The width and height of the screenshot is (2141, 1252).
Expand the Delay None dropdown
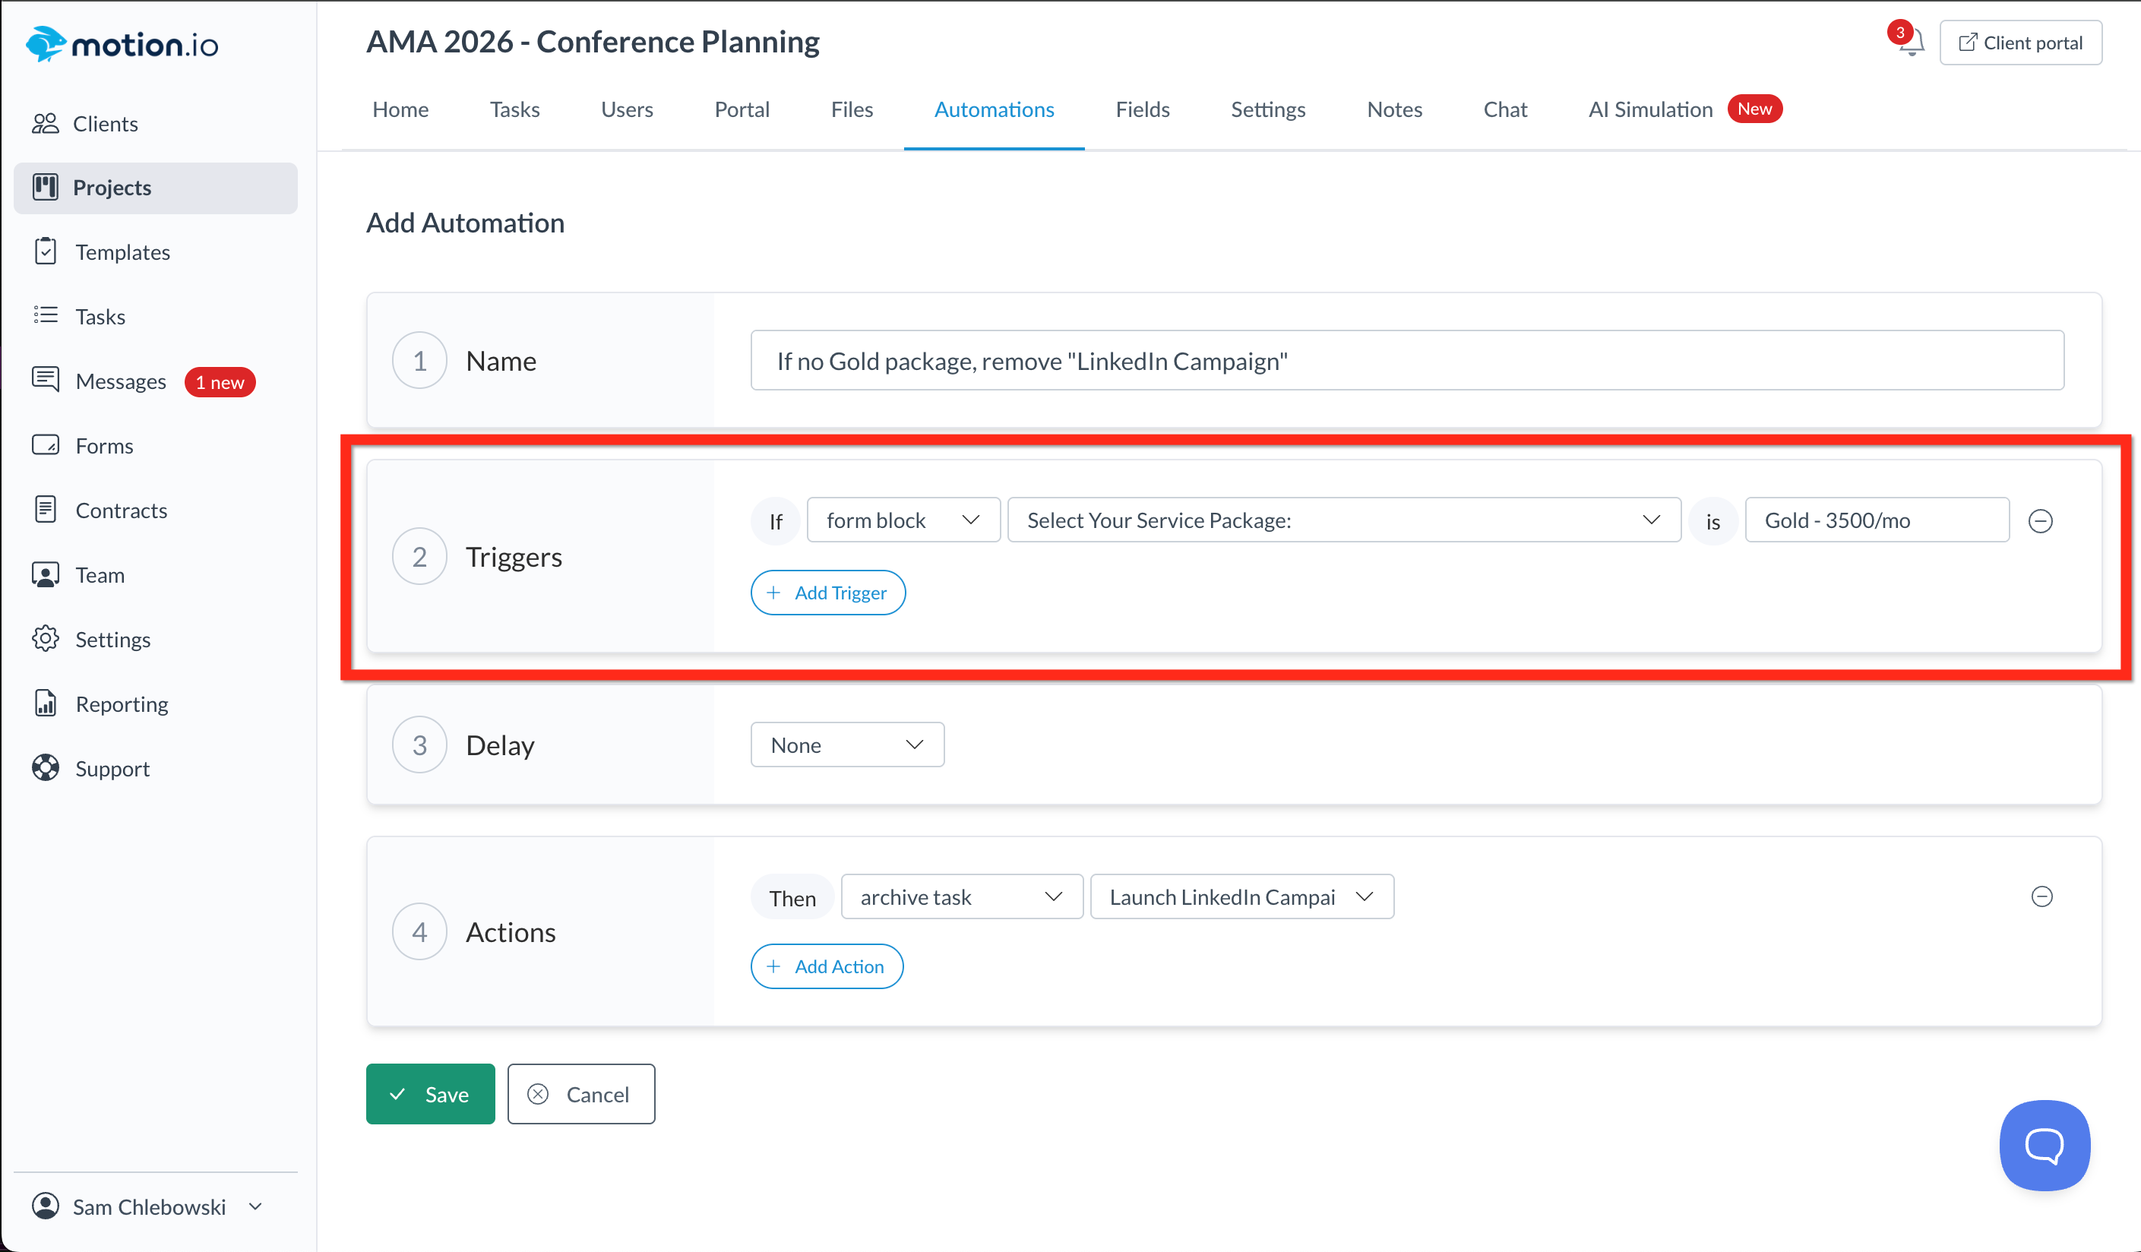coord(846,745)
